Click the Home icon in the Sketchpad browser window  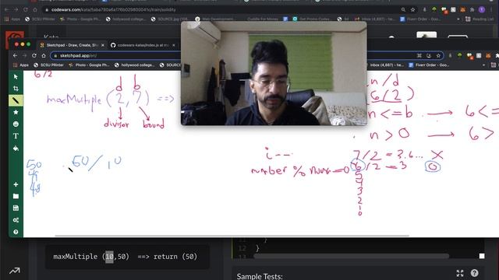(44, 55)
